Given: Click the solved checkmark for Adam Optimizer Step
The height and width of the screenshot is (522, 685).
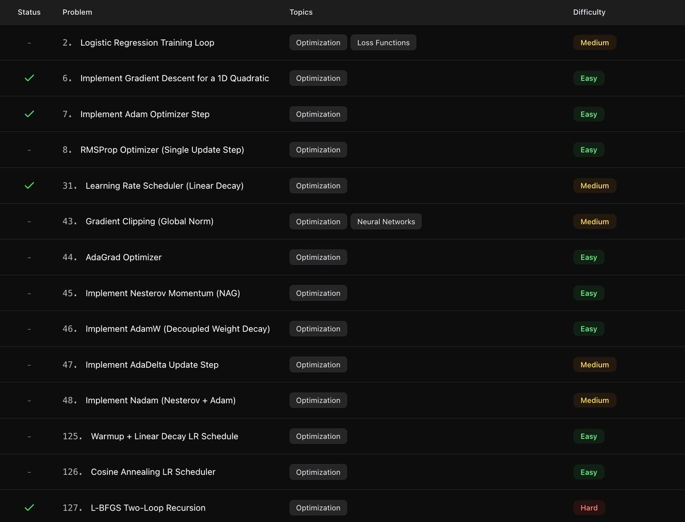Looking at the screenshot, I should [x=29, y=114].
